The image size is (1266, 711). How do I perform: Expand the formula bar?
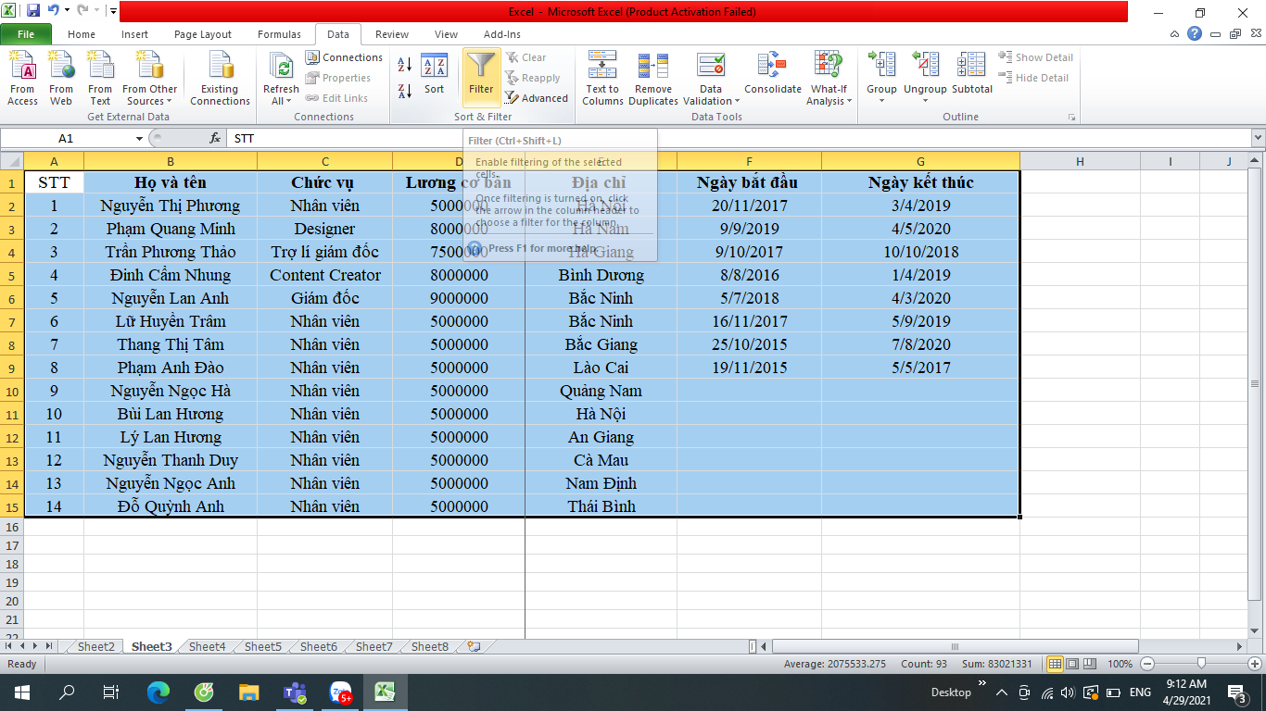pos(1258,138)
